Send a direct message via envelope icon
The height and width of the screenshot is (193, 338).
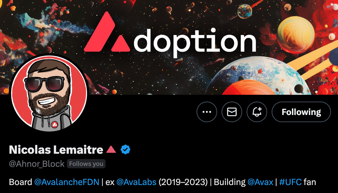coord(232,112)
